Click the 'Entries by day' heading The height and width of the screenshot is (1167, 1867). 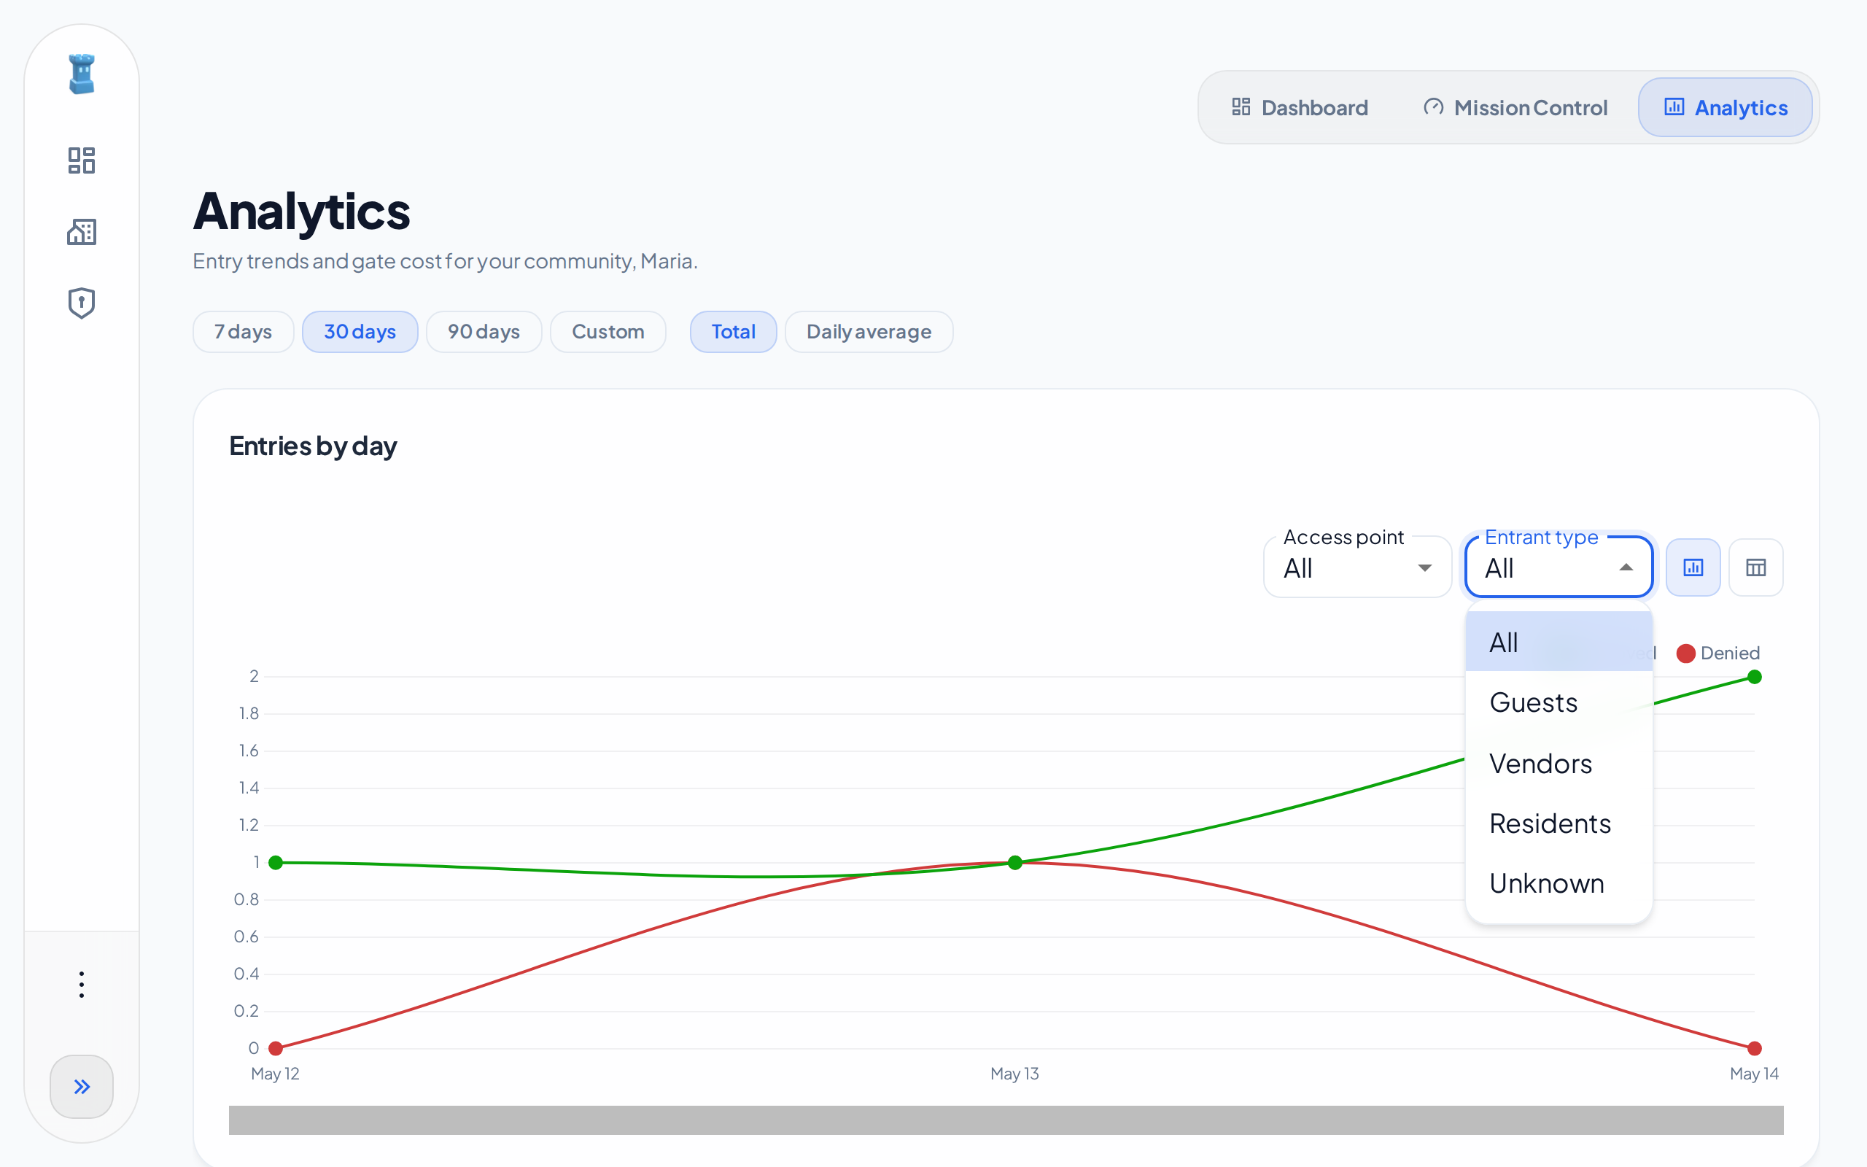pyautogui.click(x=312, y=446)
